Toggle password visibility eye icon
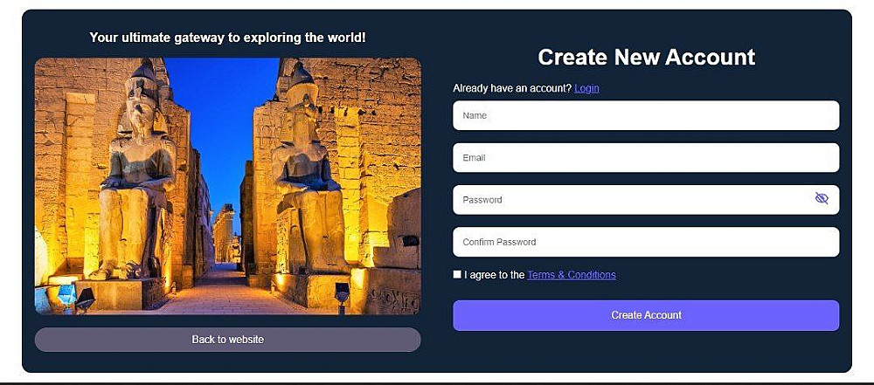Image resolution: width=874 pixels, height=385 pixels. tap(821, 198)
